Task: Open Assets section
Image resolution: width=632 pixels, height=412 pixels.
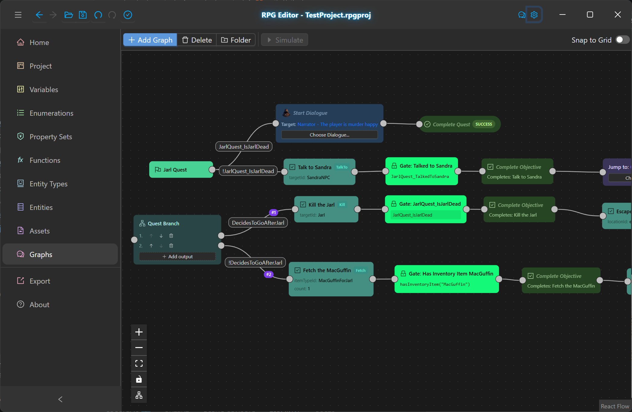Action: [x=60, y=231]
